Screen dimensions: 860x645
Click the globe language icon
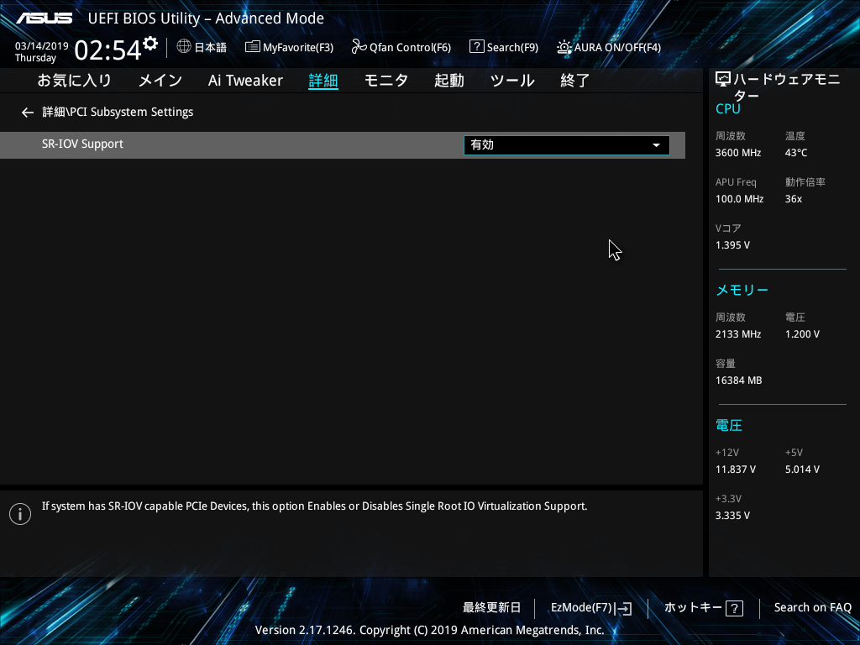(184, 47)
